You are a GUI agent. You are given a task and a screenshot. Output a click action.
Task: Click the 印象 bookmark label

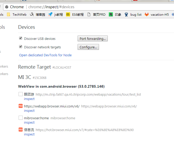coord(118,14)
